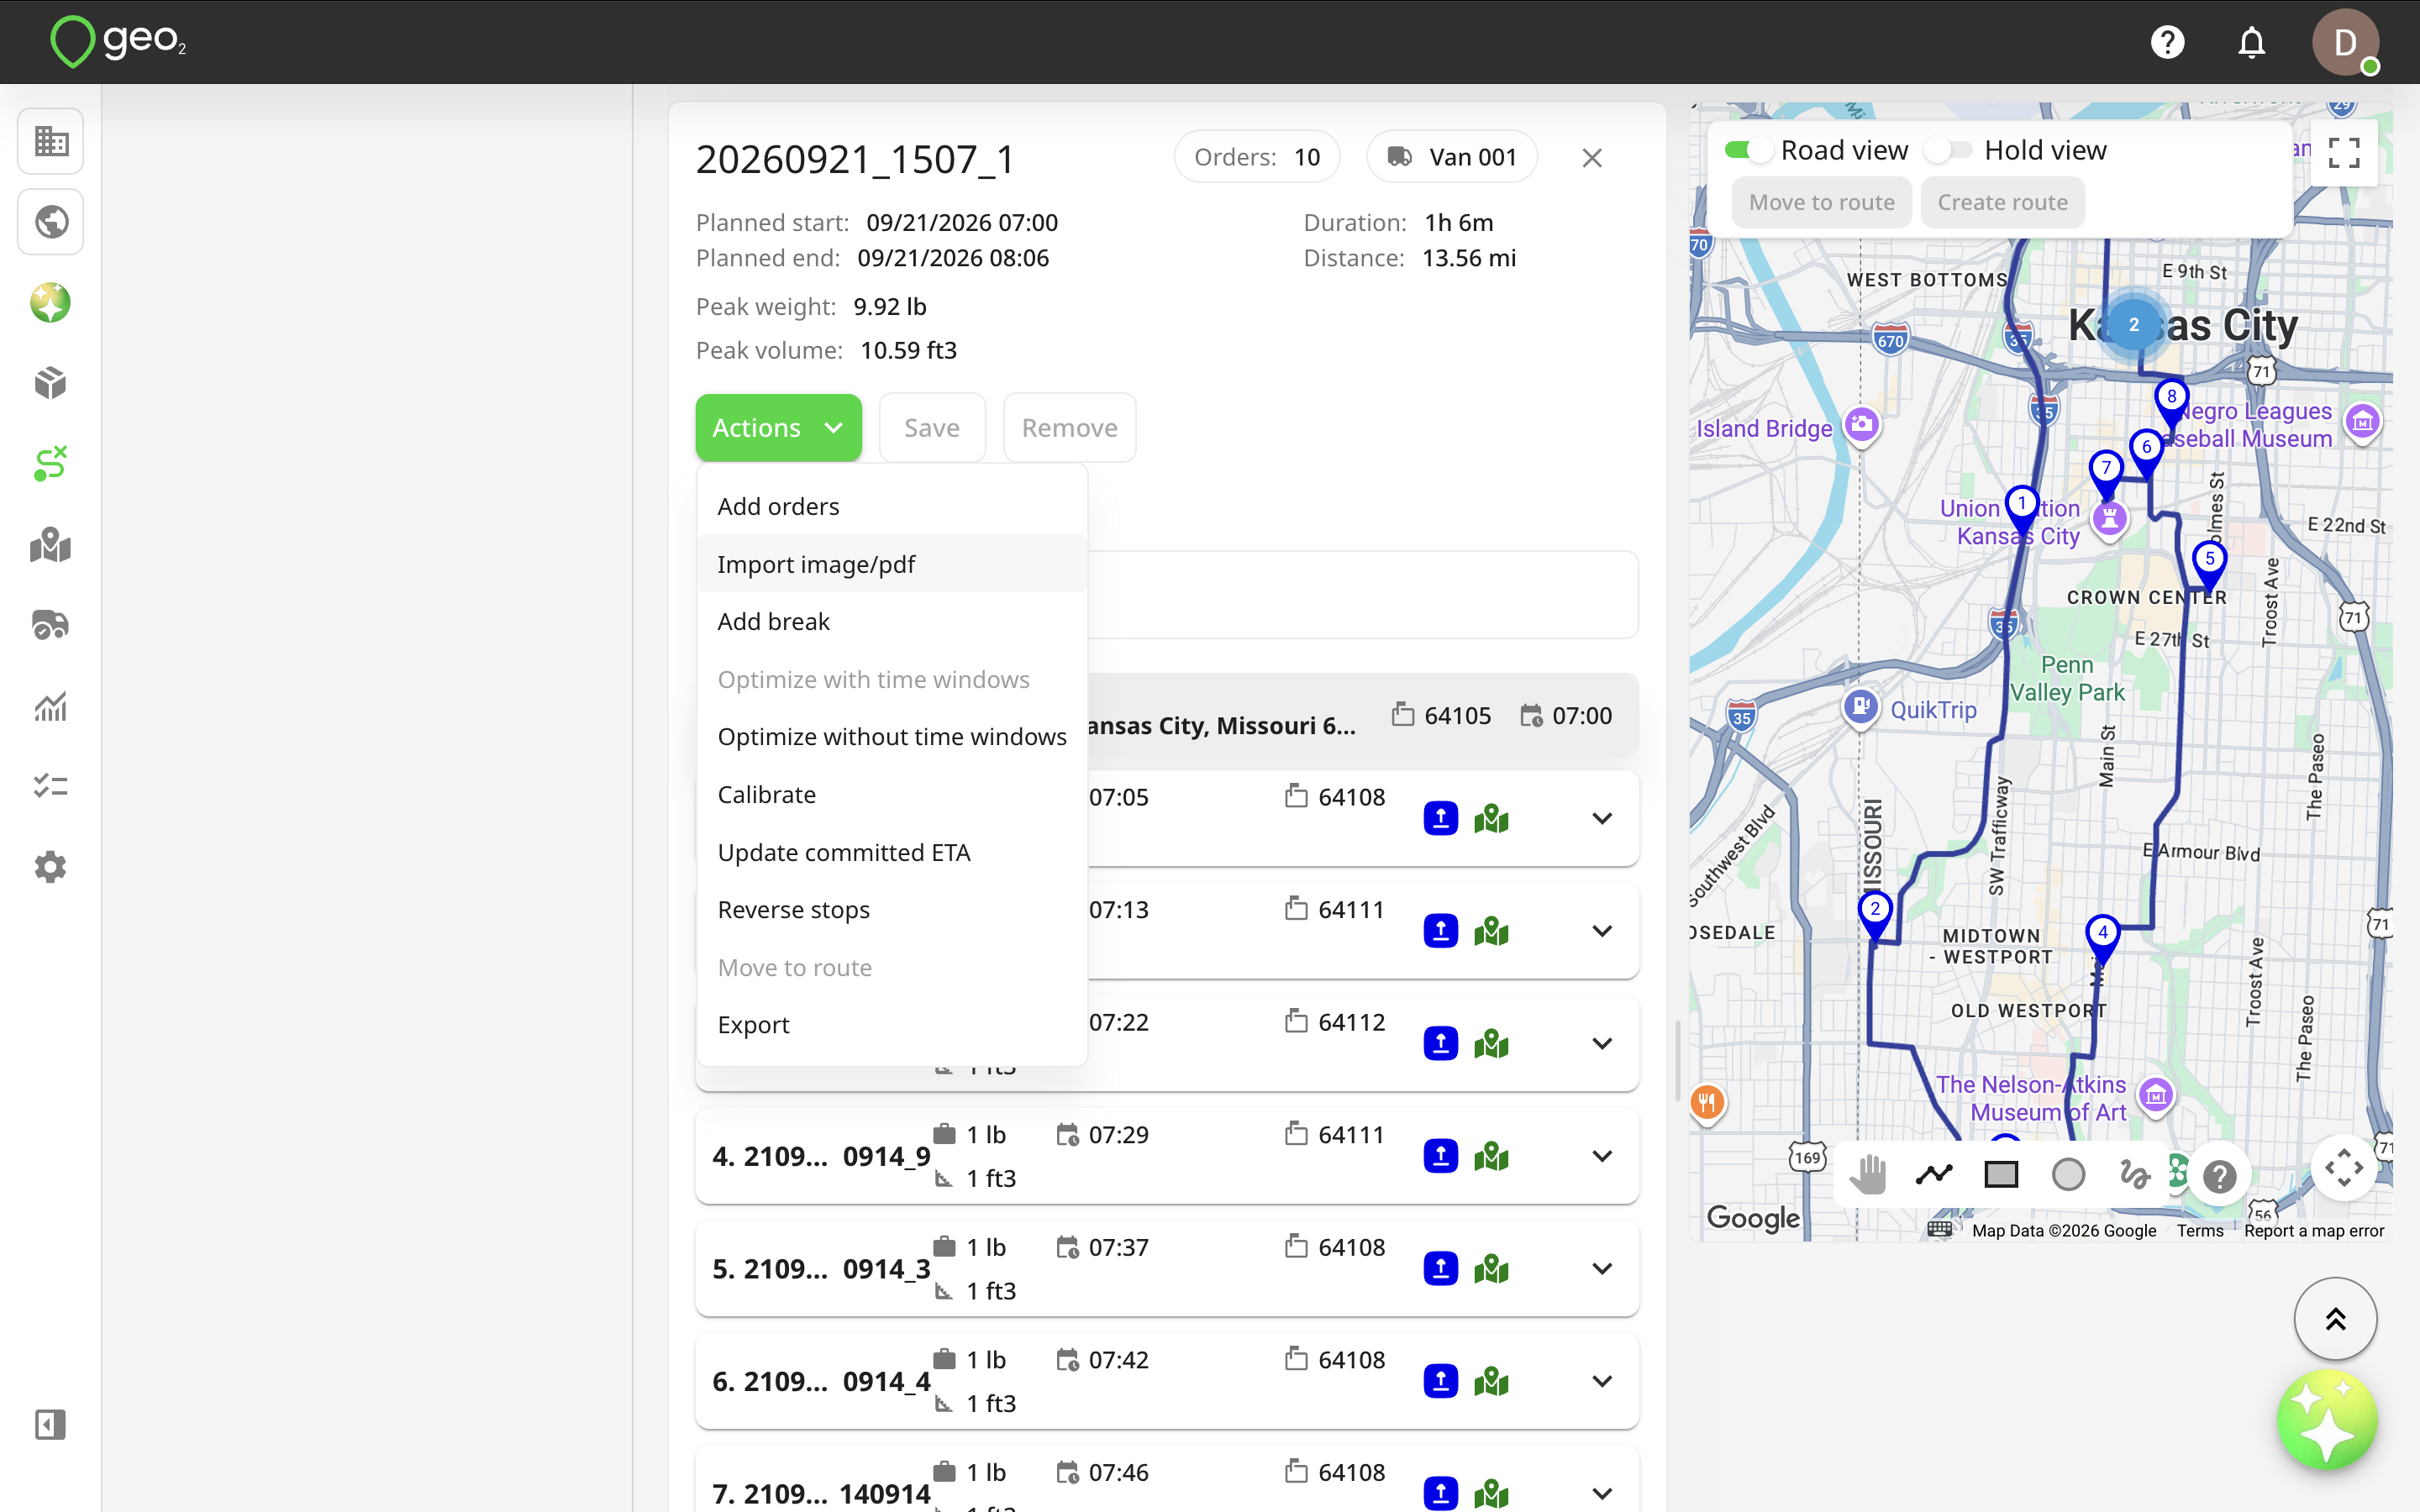Open the company building sidebar icon
This screenshot has height=1512, width=2420.
coord(50,141)
